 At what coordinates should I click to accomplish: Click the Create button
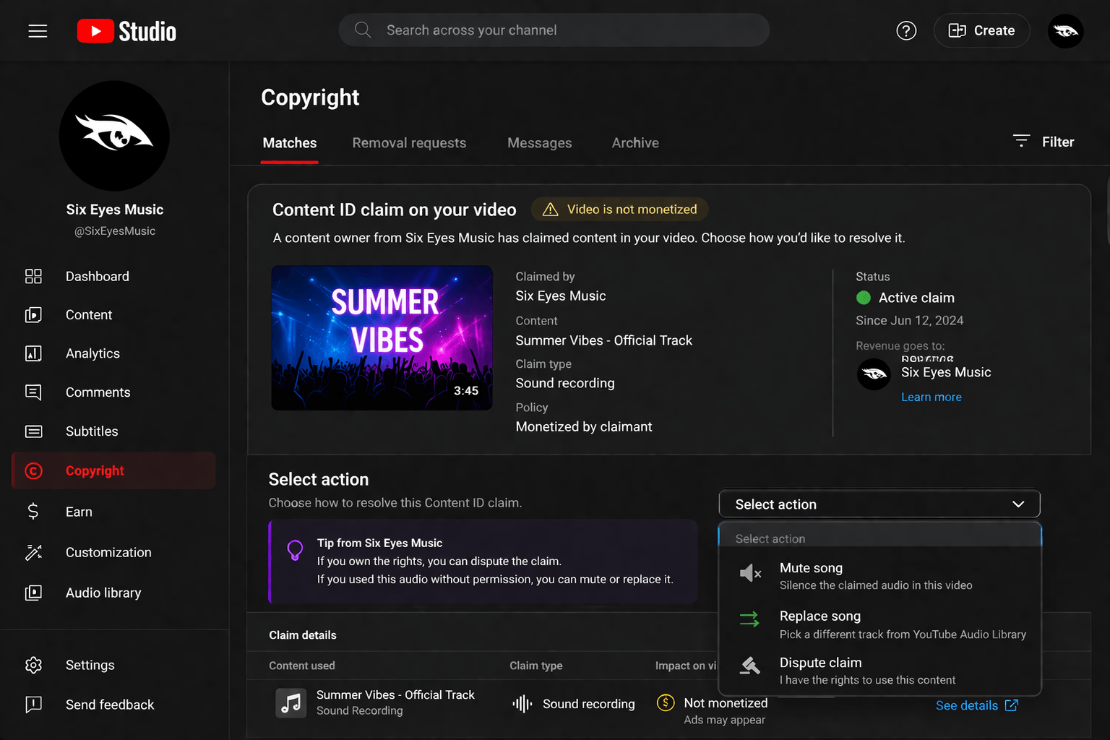(x=981, y=30)
